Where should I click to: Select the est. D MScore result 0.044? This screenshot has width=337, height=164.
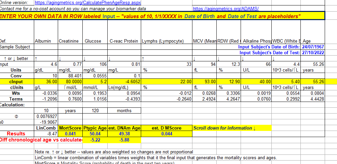(x=166, y=134)
